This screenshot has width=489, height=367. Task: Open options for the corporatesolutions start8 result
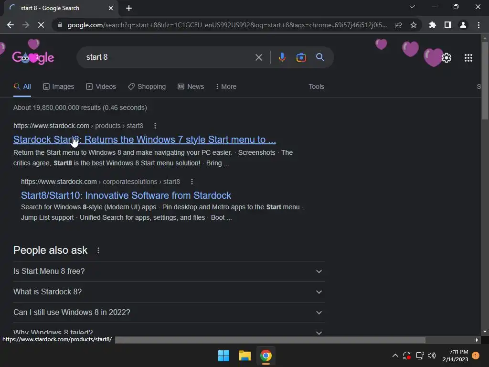[x=192, y=182]
